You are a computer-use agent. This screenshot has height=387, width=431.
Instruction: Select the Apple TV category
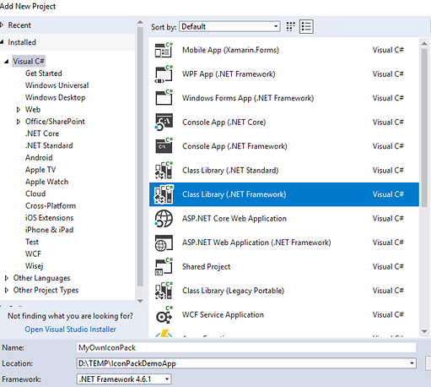(x=40, y=170)
